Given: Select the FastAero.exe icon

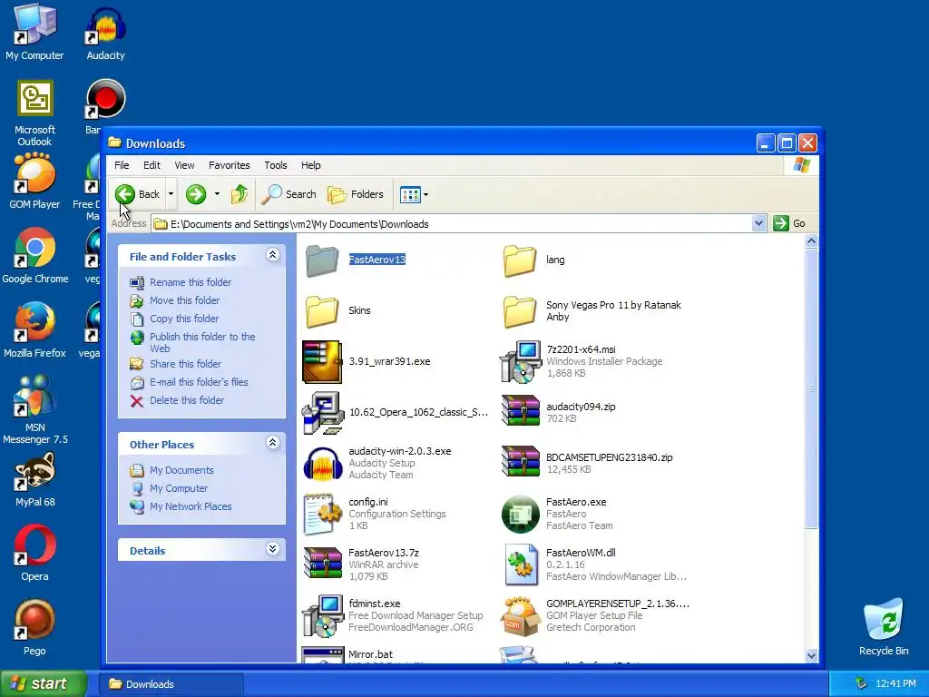Looking at the screenshot, I should click(520, 514).
